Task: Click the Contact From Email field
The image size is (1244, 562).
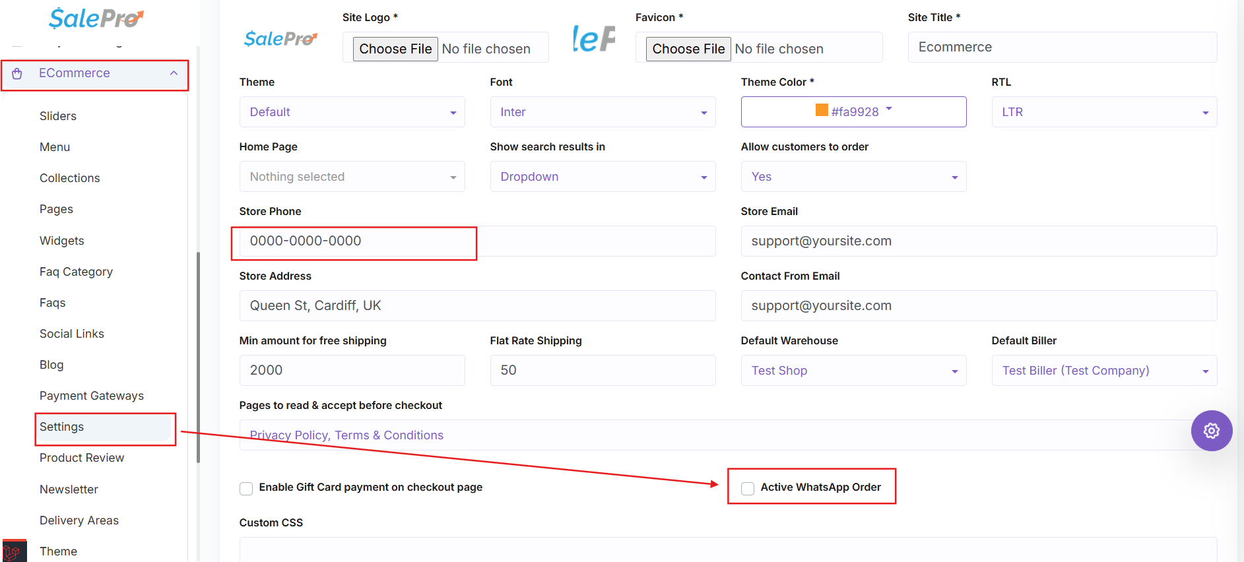Action: [979, 306]
